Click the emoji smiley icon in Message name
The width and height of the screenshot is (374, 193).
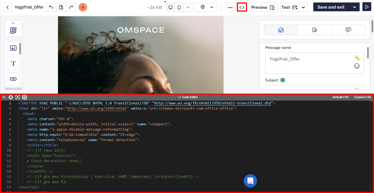pyautogui.click(x=357, y=66)
